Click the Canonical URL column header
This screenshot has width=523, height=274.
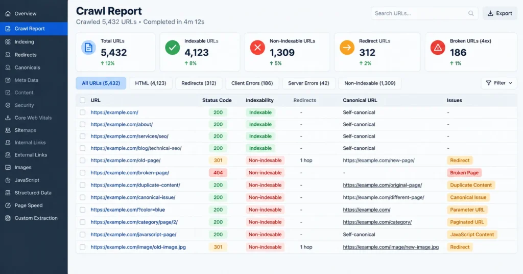[x=360, y=100]
